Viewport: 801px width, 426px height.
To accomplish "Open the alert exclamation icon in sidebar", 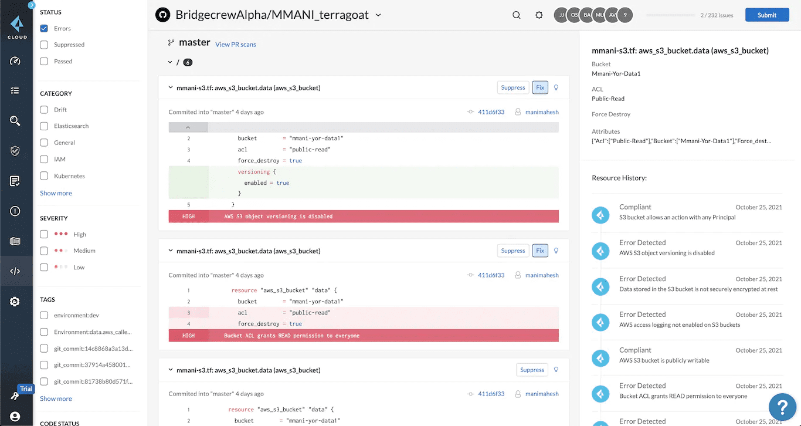I will (15, 211).
